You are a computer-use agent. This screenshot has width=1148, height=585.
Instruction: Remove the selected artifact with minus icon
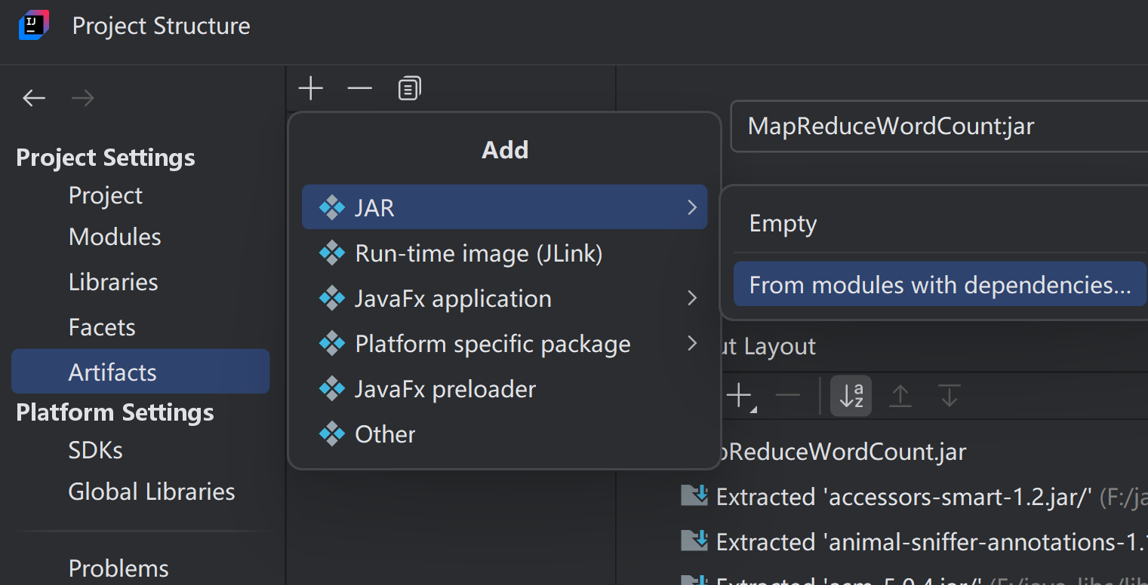[359, 89]
